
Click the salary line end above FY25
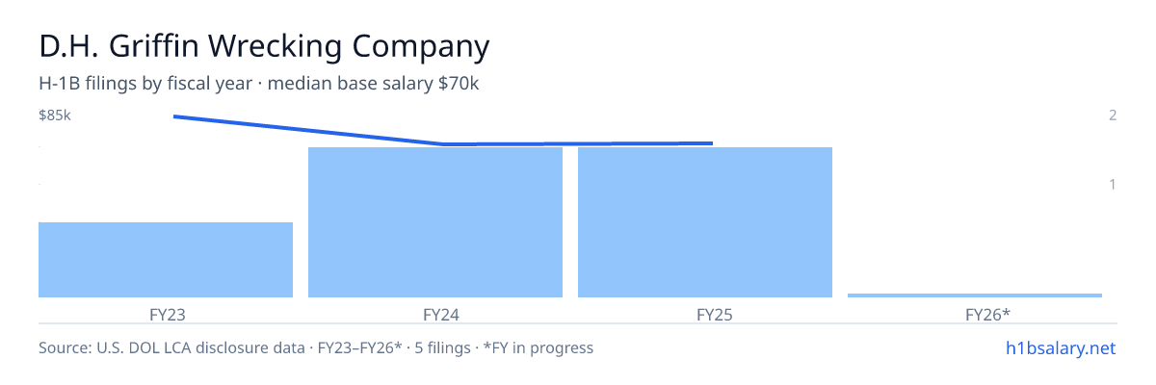(712, 143)
